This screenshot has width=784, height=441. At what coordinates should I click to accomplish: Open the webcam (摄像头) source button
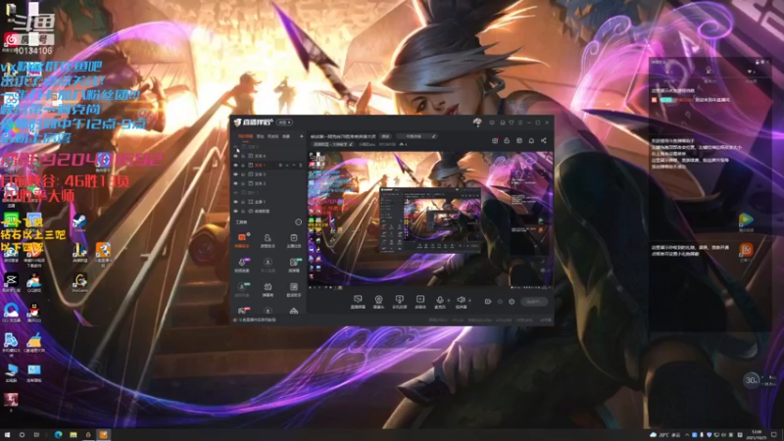coord(378,302)
